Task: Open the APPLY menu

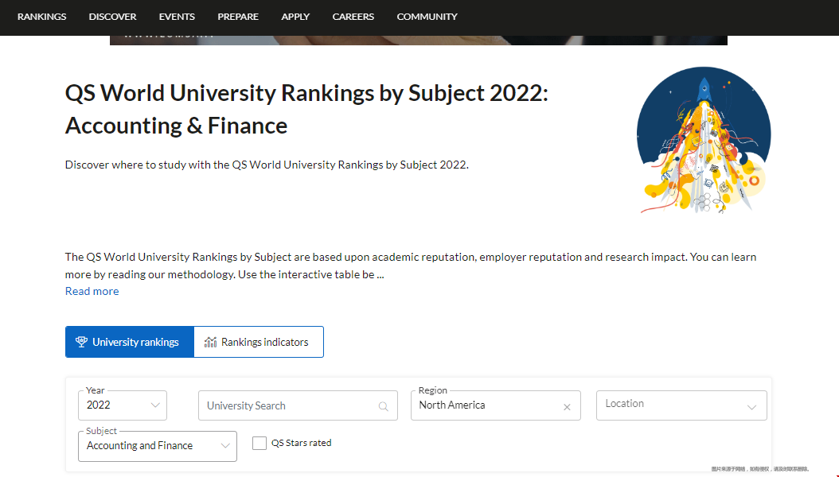Action: coord(295,17)
